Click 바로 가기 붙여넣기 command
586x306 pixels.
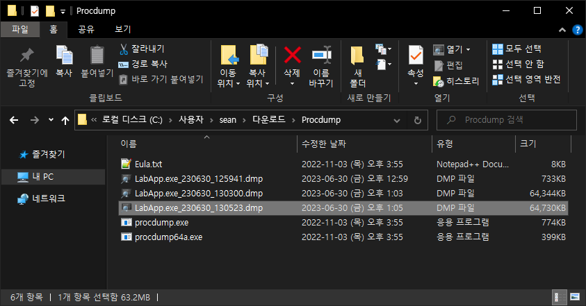click(161, 80)
